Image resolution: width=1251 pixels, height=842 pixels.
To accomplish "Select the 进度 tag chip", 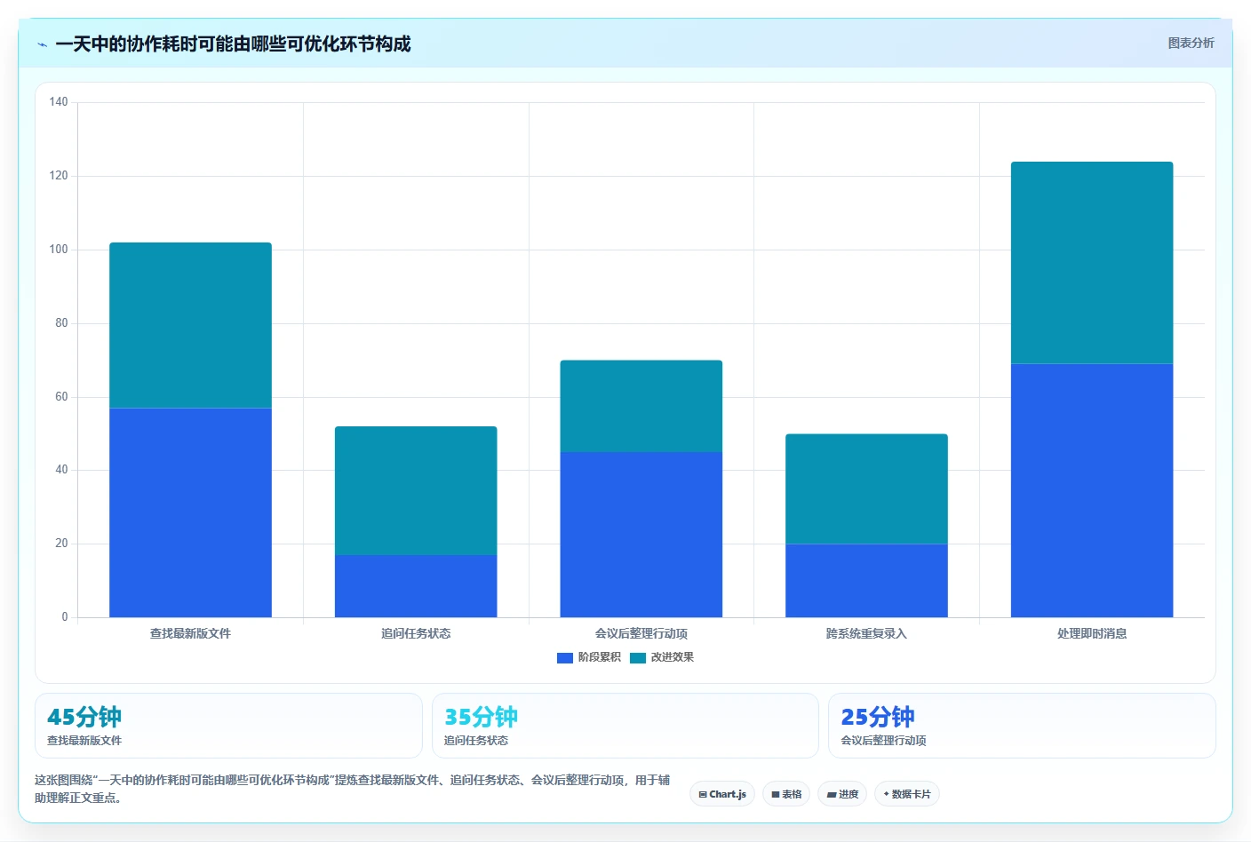I will click(x=842, y=794).
